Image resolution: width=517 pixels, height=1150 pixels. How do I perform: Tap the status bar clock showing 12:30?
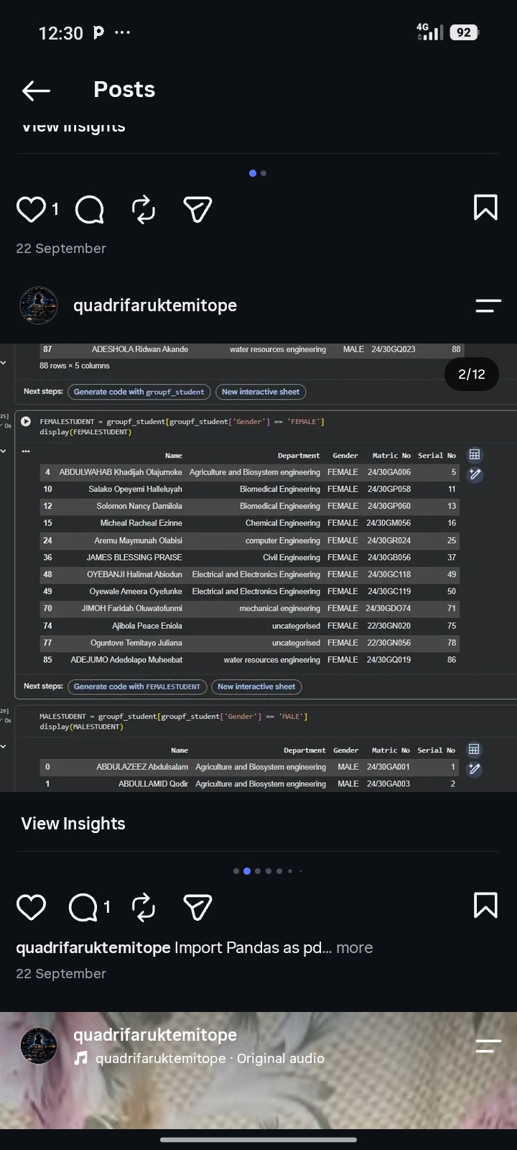tap(60, 33)
